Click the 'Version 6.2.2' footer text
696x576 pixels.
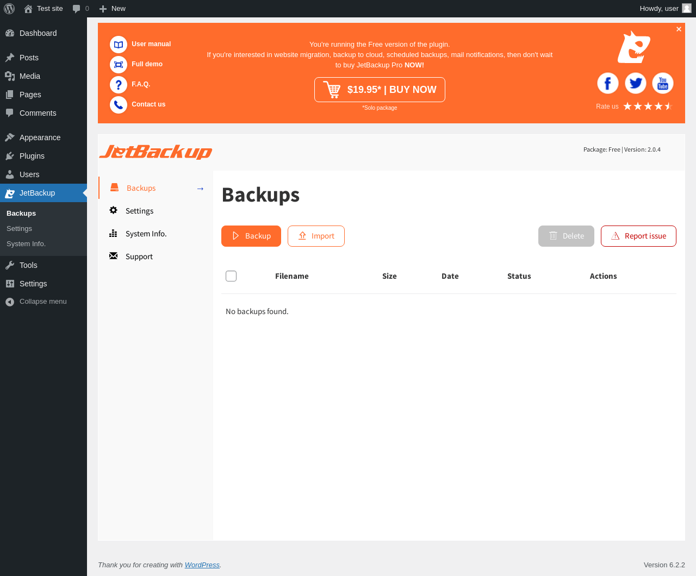point(664,565)
